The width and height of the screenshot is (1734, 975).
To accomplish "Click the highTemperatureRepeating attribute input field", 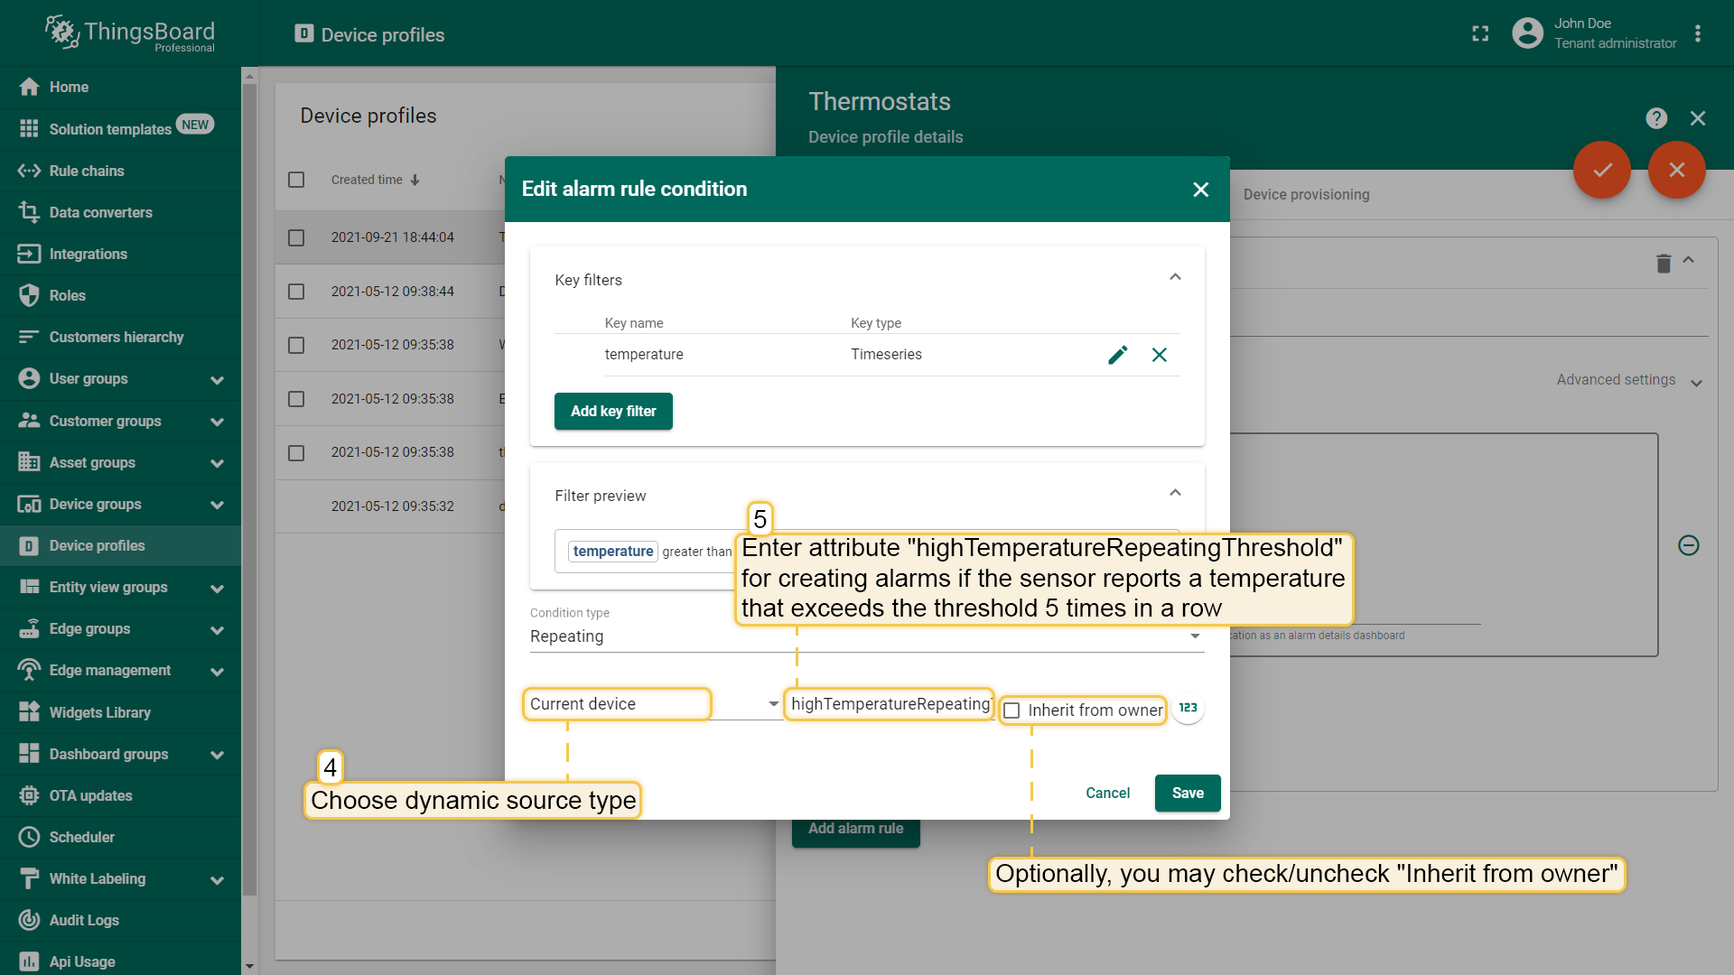I will click(x=890, y=704).
